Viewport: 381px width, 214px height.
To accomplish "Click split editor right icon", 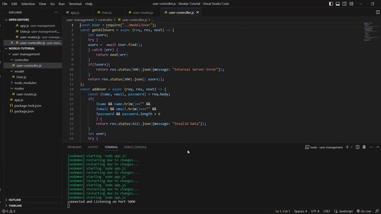I will [x=377, y=12].
